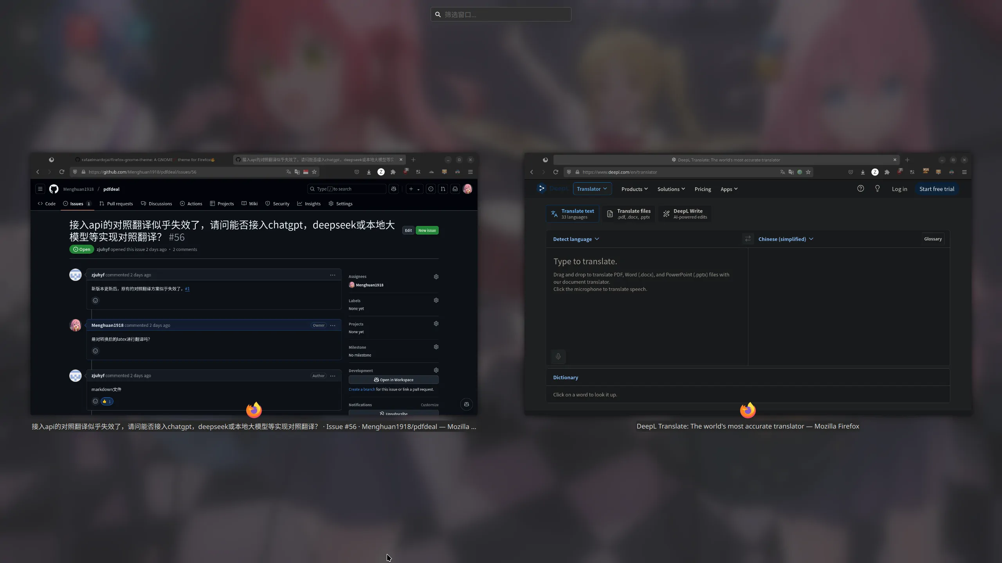
Task: Click the lightbulb icon in DeepL header
Action: click(x=877, y=189)
